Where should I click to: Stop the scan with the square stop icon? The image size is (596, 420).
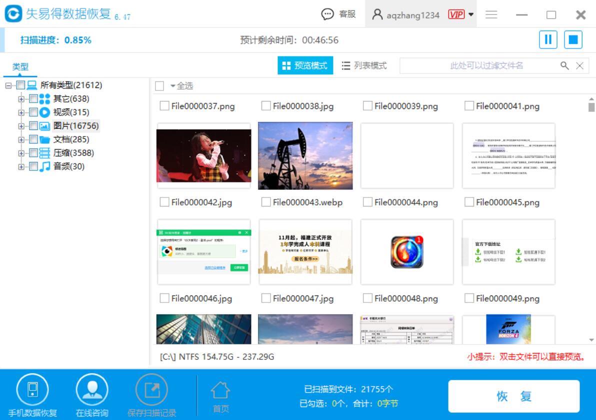tap(573, 39)
